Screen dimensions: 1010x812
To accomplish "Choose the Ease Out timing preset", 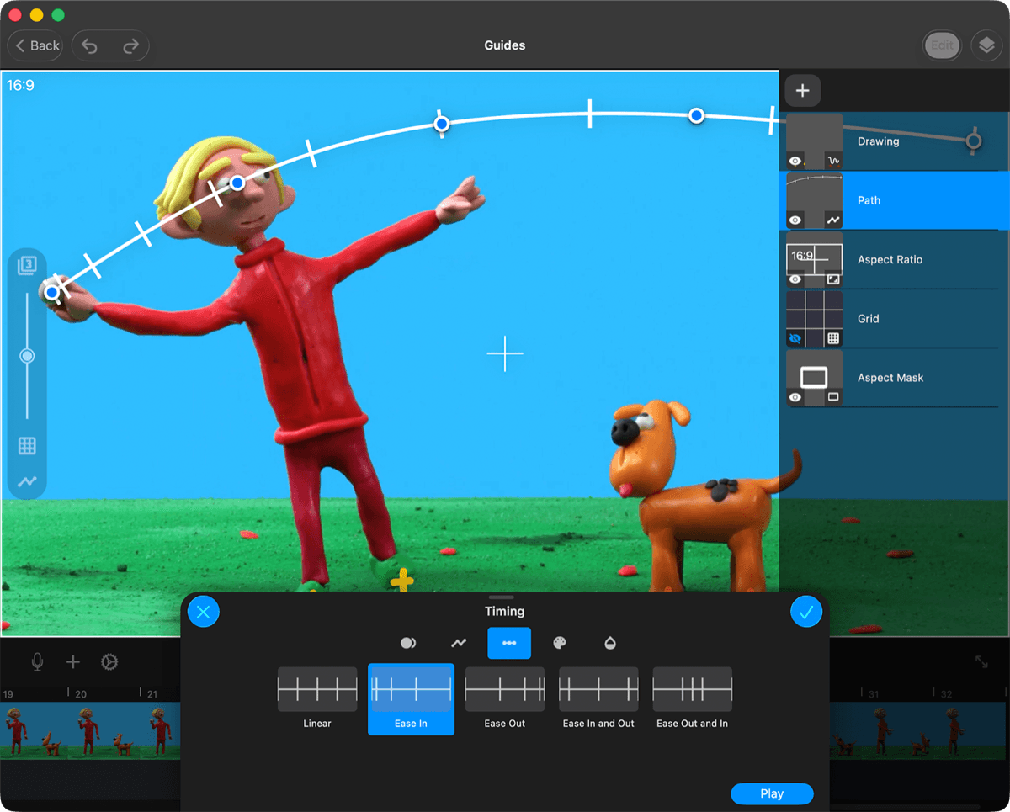I will point(505,699).
